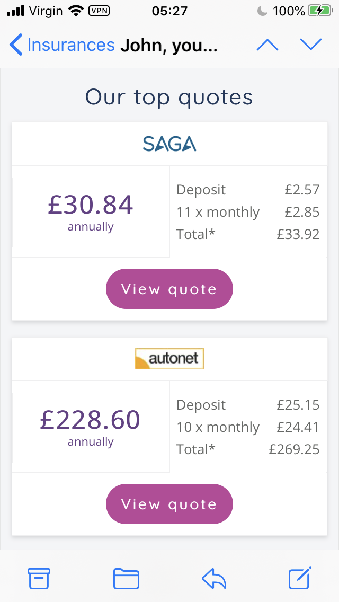Tap the autonet logo
Image resolution: width=339 pixels, height=602 pixels.
coord(169,359)
